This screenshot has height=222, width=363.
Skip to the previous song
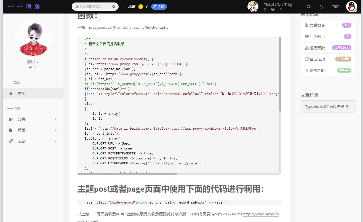[265, 9]
